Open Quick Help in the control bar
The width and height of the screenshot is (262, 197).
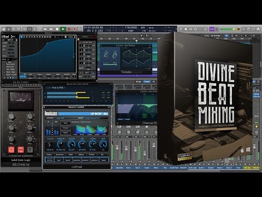(x=14, y=29)
